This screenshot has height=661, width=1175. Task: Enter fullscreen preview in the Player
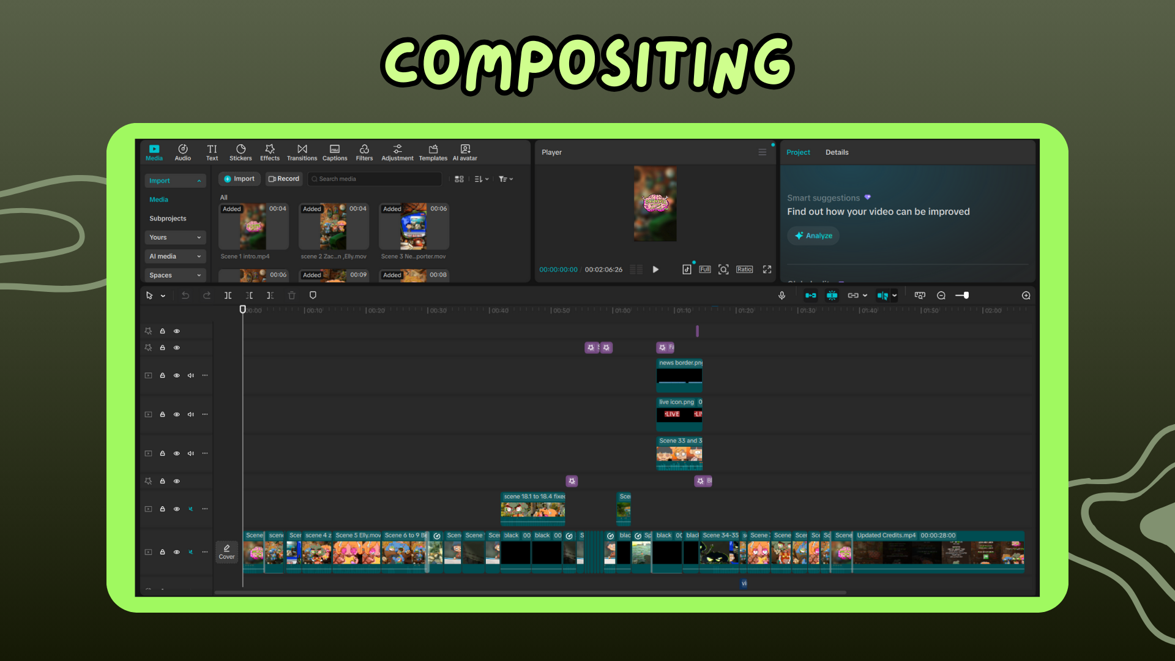point(767,269)
